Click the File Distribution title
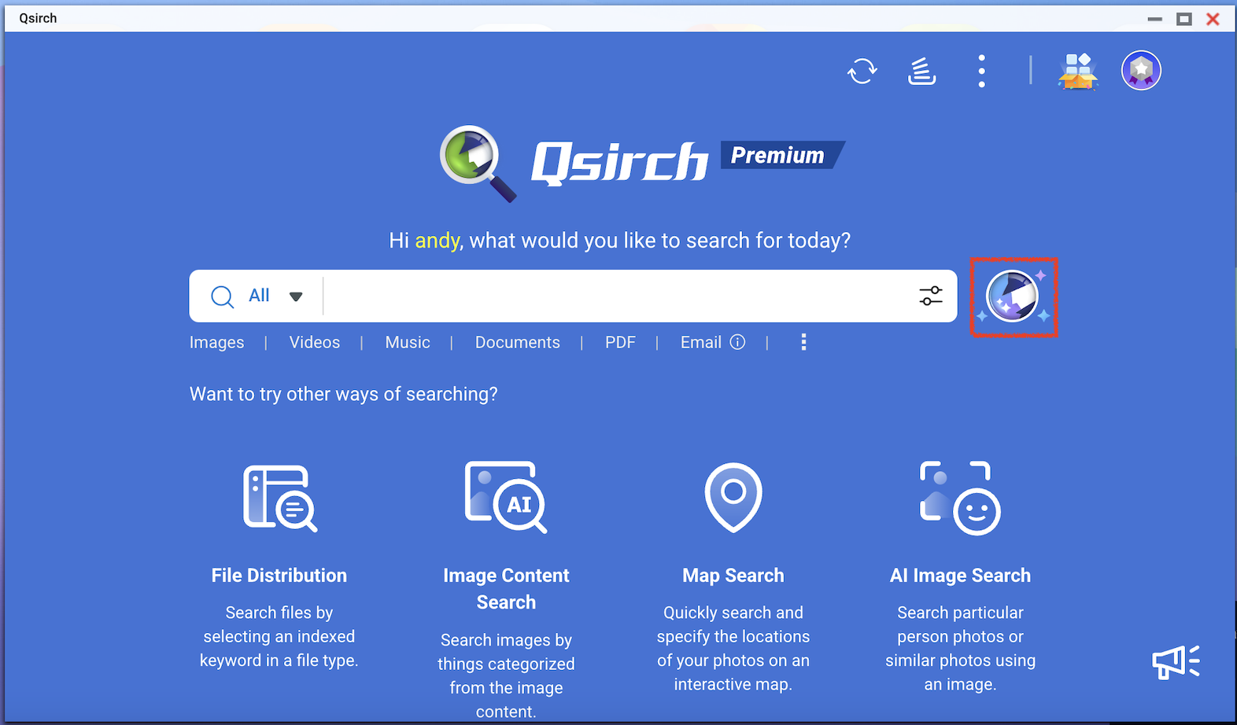Image resolution: width=1237 pixels, height=725 pixels. [279, 576]
